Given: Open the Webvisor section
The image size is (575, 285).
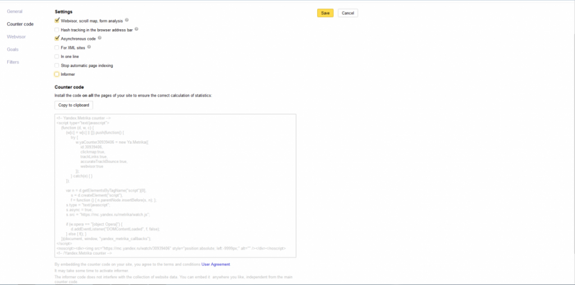Looking at the screenshot, I should pos(16,36).
